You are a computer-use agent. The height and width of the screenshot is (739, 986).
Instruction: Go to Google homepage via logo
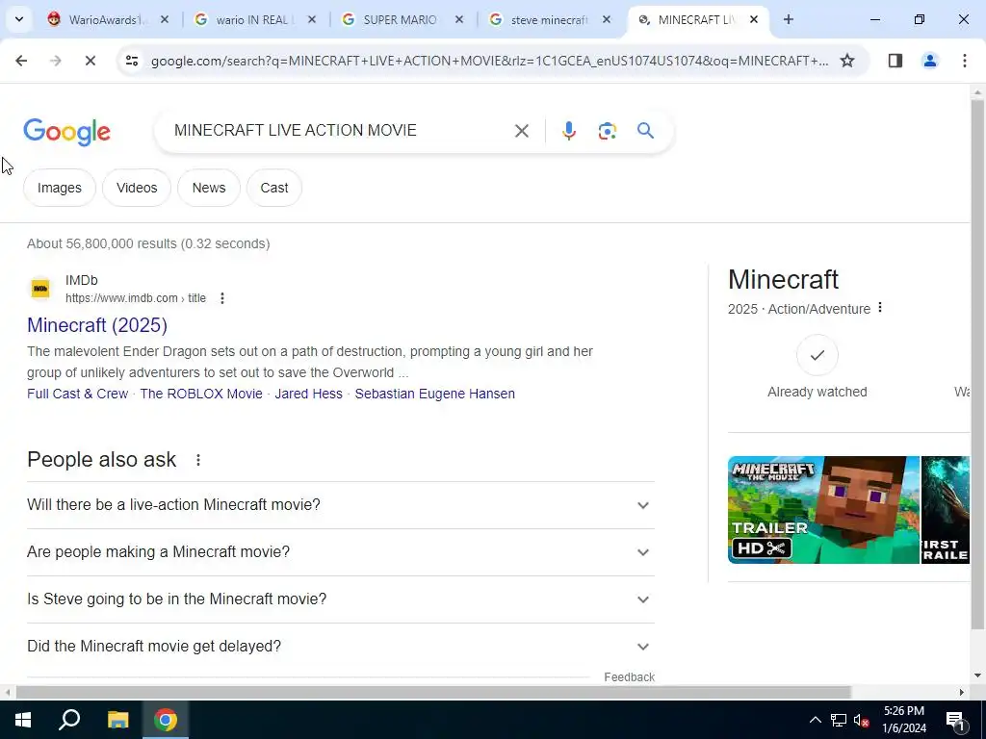(x=66, y=132)
